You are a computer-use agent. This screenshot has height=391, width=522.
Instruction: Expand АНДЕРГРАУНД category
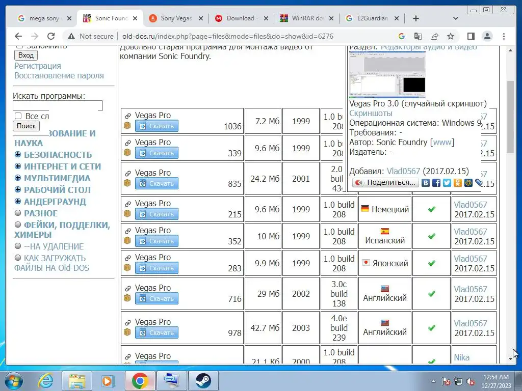tap(18, 202)
